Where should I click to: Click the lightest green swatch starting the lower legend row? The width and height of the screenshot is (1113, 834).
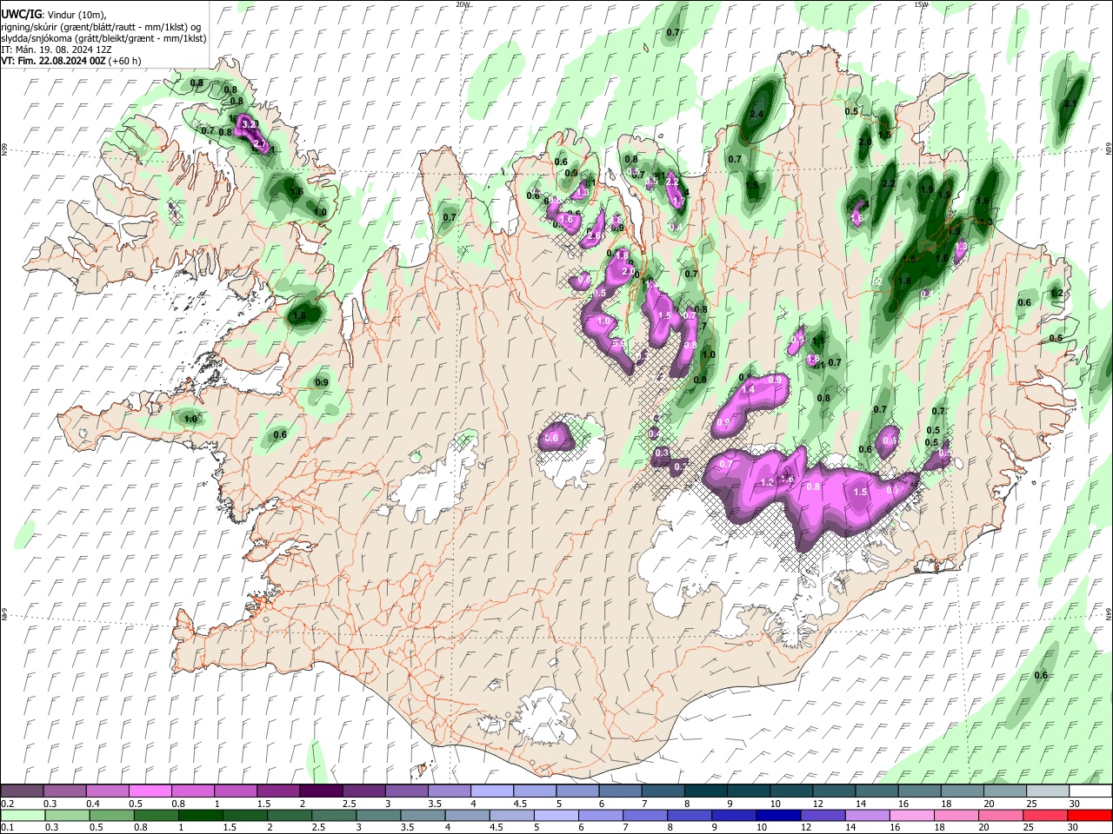[22, 815]
